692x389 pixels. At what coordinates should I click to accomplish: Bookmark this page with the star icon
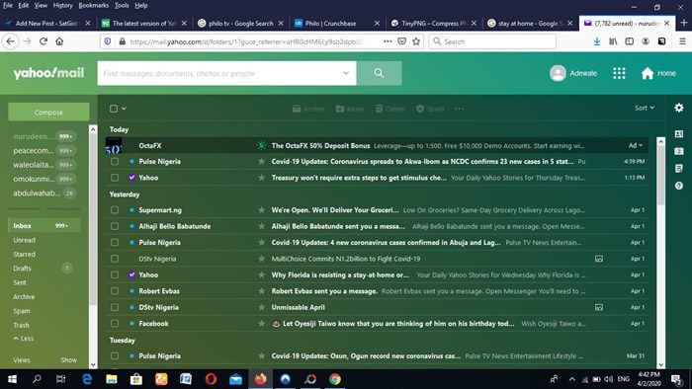[416, 41]
